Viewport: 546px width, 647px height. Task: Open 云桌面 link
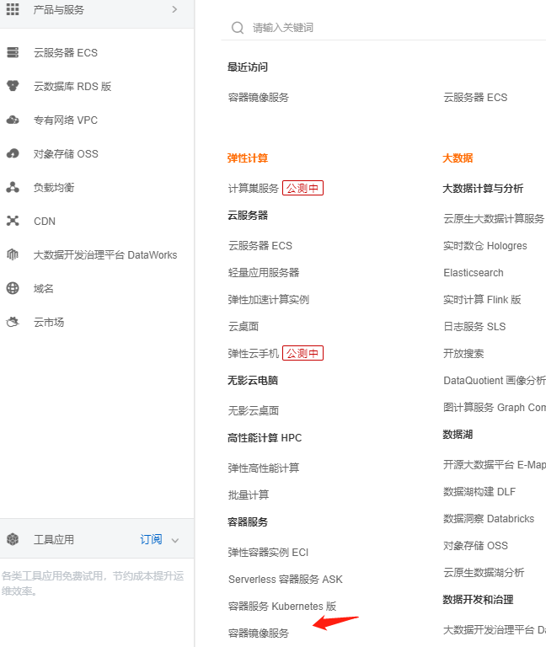(x=243, y=326)
